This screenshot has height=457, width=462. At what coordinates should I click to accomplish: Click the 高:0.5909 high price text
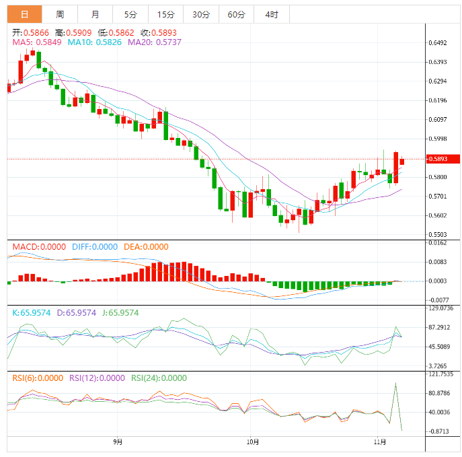(x=73, y=33)
